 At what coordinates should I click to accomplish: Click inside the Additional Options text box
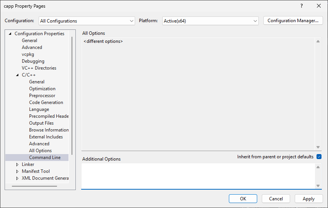pos(198,176)
